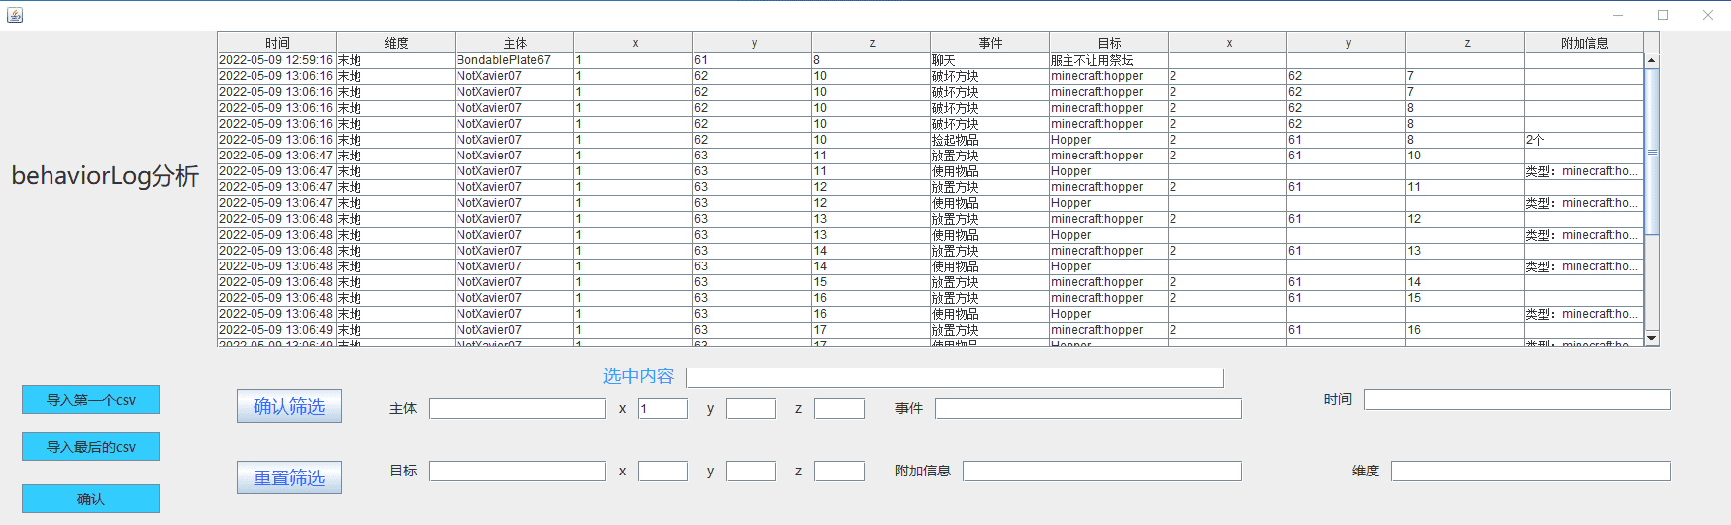Click table scrollbar up arrow

[x=1651, y=60]
